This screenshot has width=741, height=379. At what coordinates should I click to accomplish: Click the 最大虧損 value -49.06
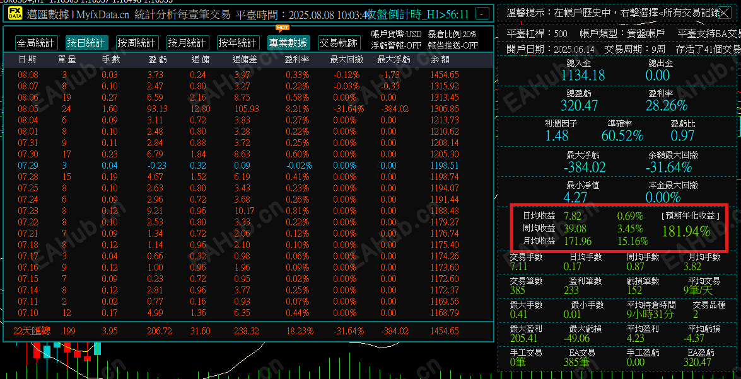click(x=577, y=338)
